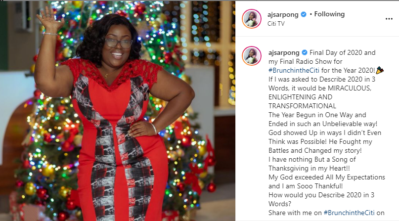Click the party popper emoji in caption

pos(380,70)
